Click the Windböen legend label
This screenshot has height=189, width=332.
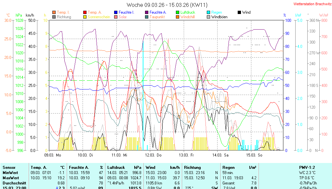coord(219,17)
